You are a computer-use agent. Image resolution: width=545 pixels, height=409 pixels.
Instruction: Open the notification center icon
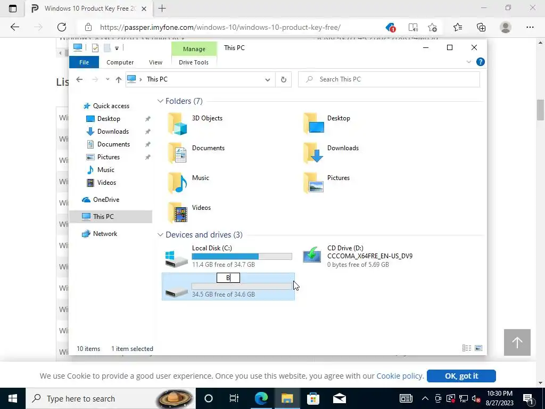(x=529, y=398)
